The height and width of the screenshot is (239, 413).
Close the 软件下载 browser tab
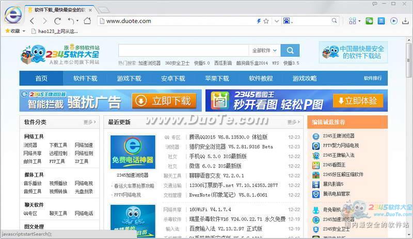(x=90, y=10)
